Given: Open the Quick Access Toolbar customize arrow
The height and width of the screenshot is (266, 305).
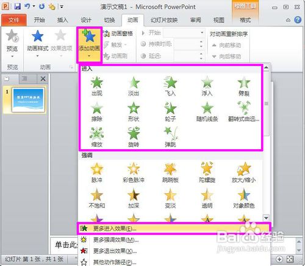Looking at the screenshot, I should click(62, 7).
